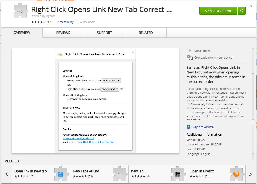Switch to the Overview tab
This screenshot has height=184, width=257.
tap(22, 33)
